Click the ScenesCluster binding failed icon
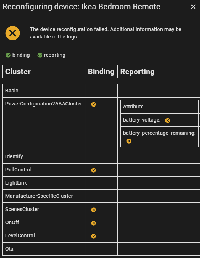Screen dimensions: 200x258 [94, 210]
